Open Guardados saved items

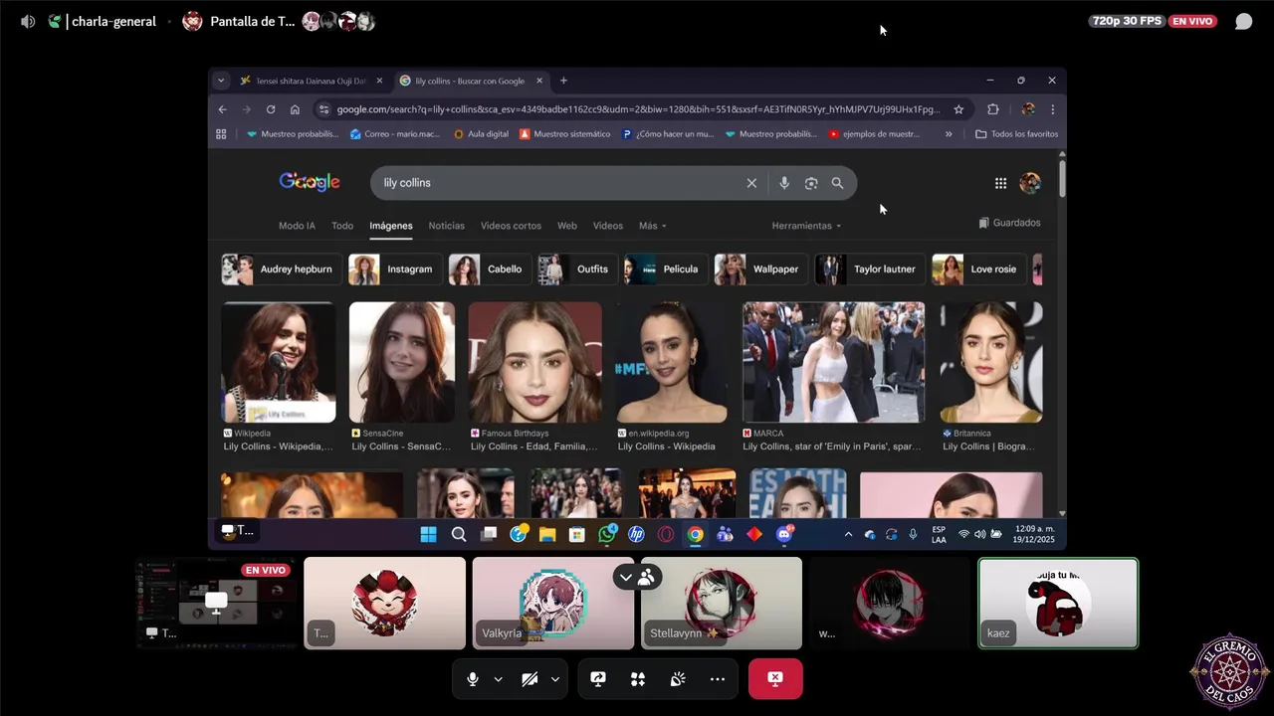tap(1009, 223)
